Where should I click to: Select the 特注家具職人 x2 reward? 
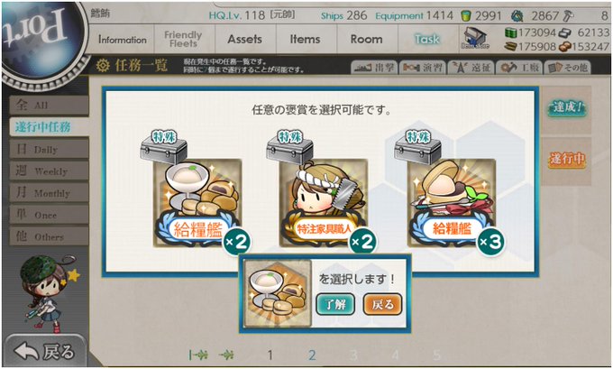(x=324, y=202)
